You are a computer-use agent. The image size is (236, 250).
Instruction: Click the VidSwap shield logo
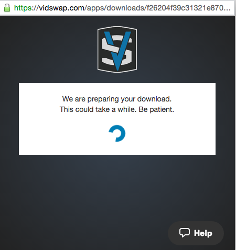click(x=117, y=49)
